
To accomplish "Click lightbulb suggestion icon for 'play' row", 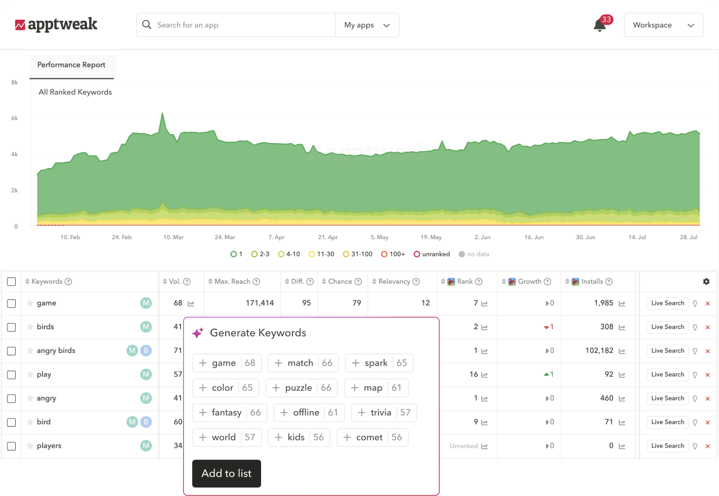I will click(x=695, y=375).
